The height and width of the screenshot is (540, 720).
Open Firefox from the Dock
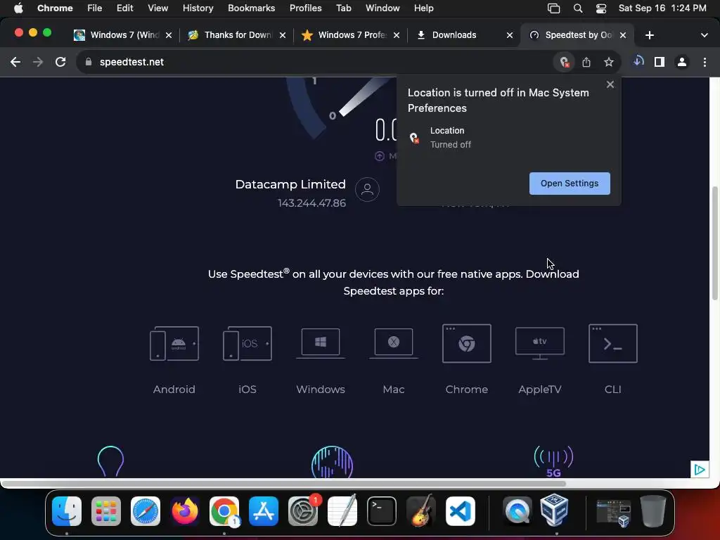[185, 511]
